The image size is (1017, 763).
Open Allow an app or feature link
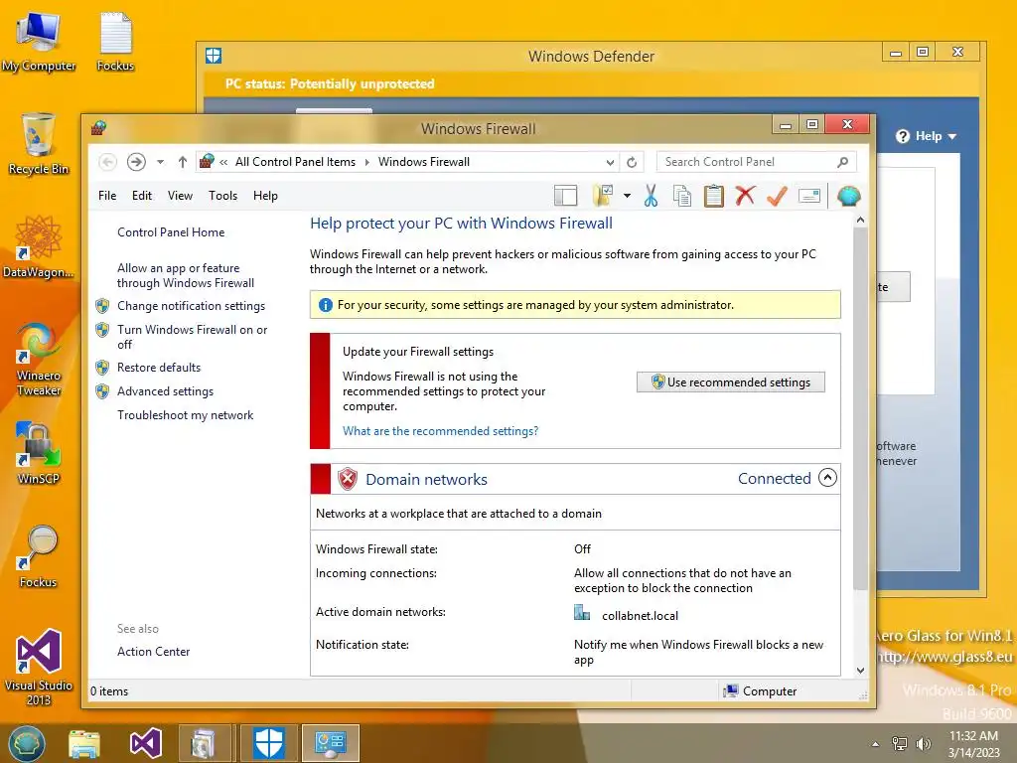[186, 275]
